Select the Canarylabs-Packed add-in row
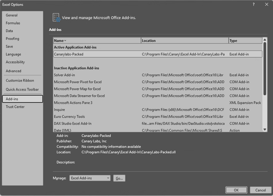Image resolution: width=273 pixels, height=196 pixels. (157, 54)
